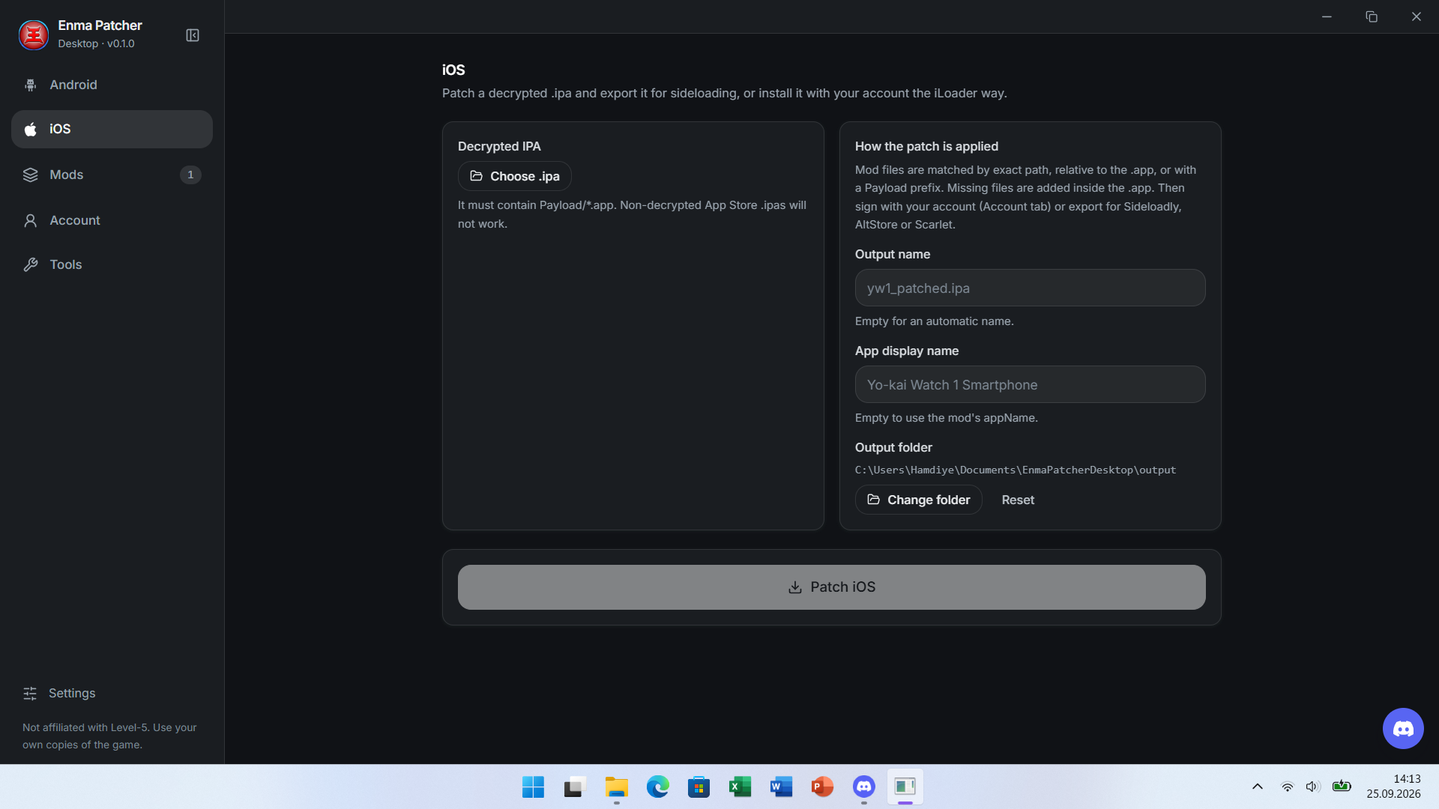Open Settings in the sidebar

[x=112, y=693]
